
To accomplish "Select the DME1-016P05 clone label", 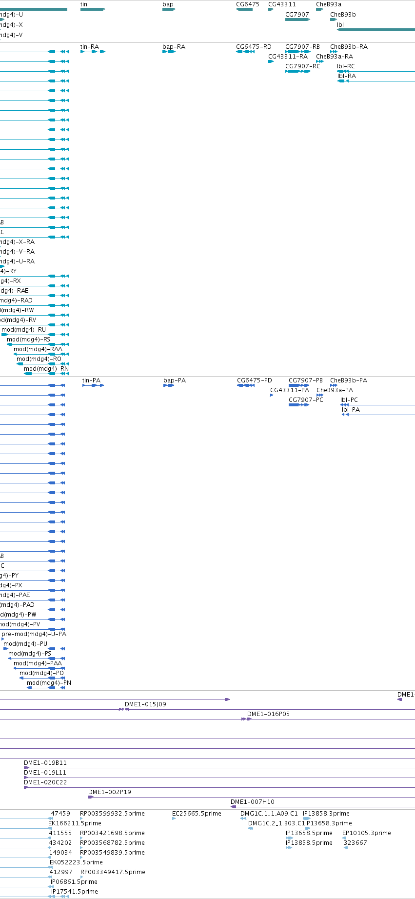I will click(268, 714).
